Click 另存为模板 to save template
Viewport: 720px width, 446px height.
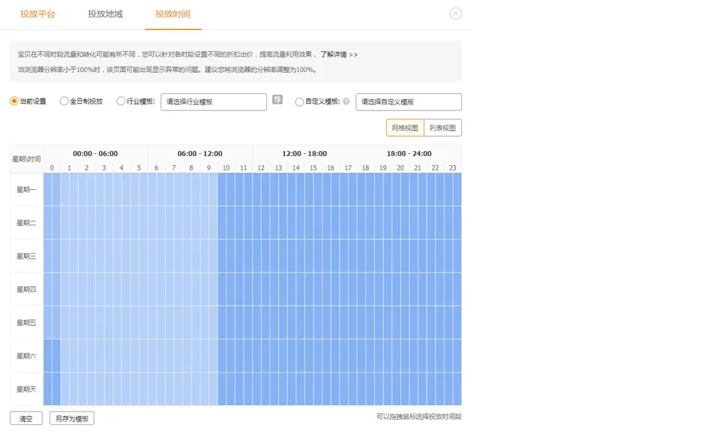(72, 418)
